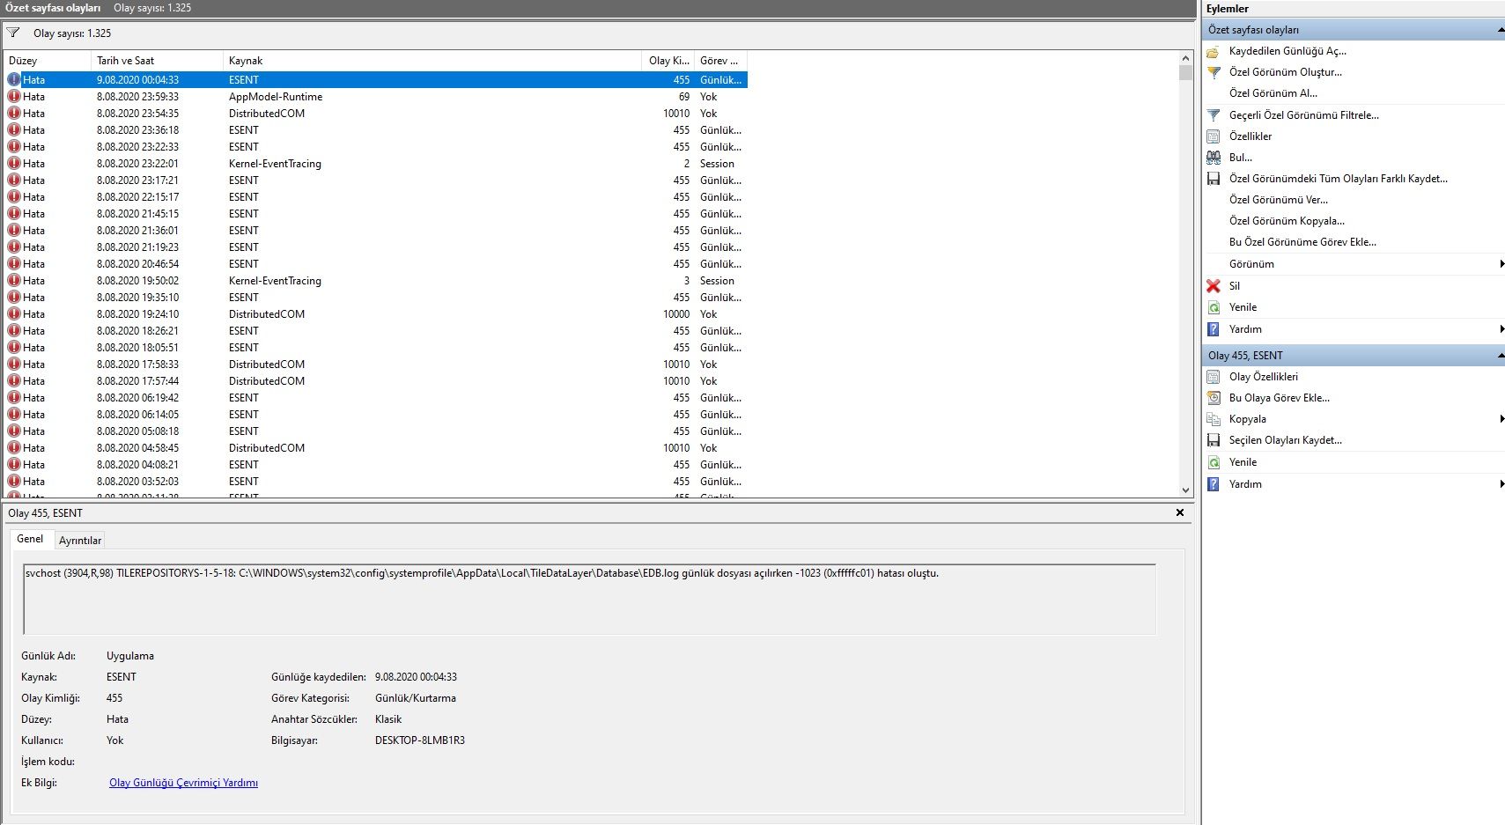Click the Bul binoculars icon

[1214, 158]
